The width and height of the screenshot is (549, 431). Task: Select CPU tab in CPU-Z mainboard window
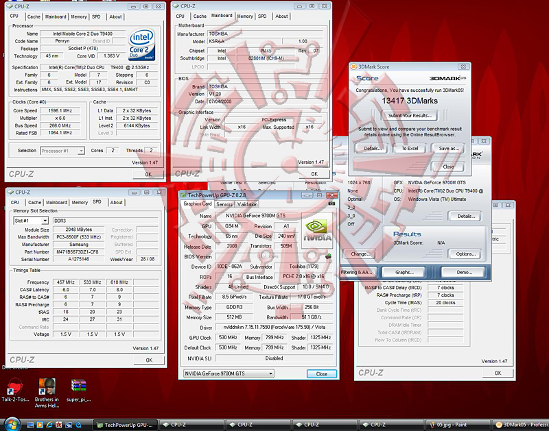[x=180, y=16]
